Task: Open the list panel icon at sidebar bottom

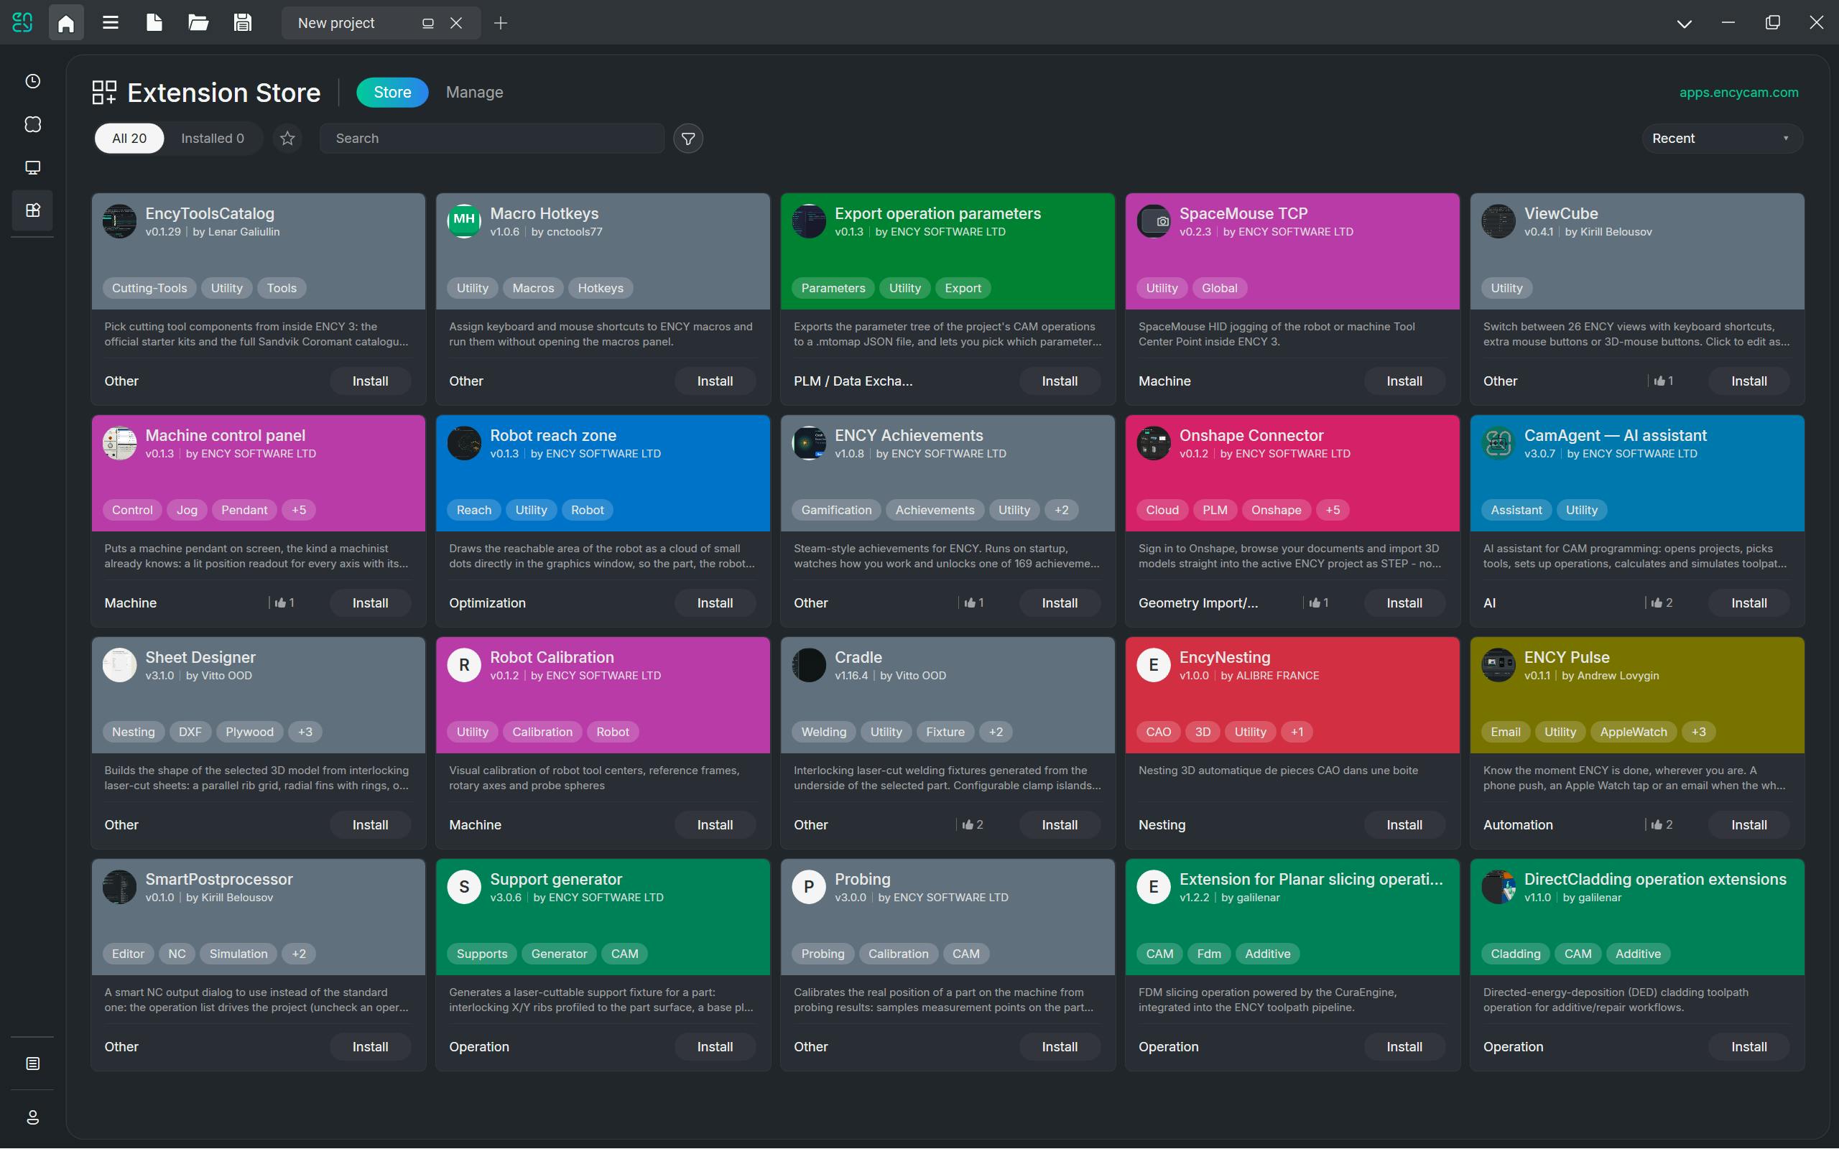Action: point(32,1064)
